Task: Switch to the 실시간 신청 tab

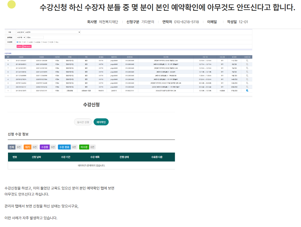Action: 83,122
